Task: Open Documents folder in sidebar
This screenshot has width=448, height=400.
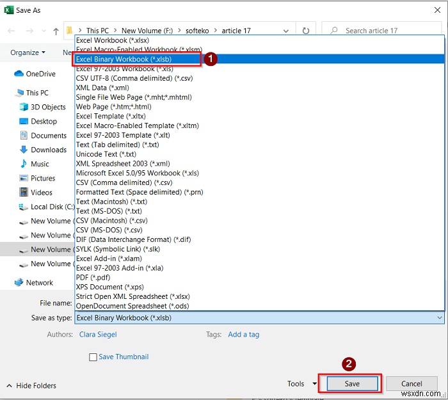Action: click(x=44, y=136)
